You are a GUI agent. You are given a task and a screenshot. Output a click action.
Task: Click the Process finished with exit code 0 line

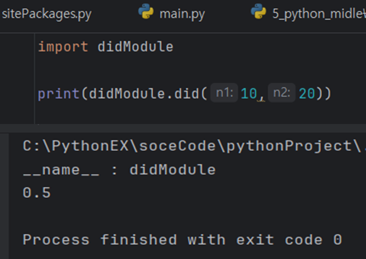pos(182,240)
